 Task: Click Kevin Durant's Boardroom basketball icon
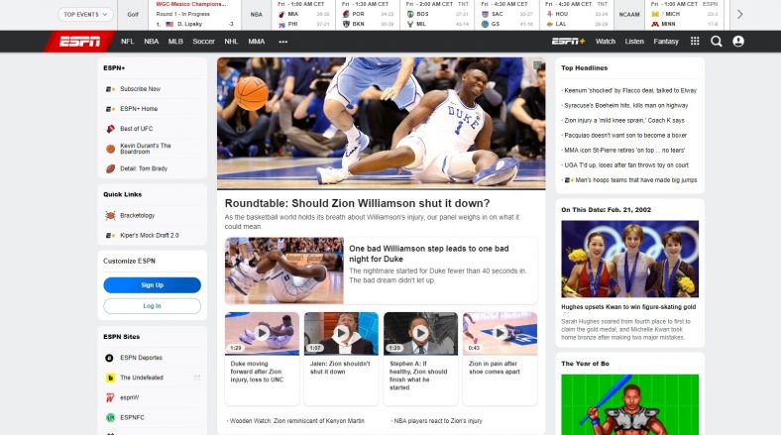coord(110,149)
